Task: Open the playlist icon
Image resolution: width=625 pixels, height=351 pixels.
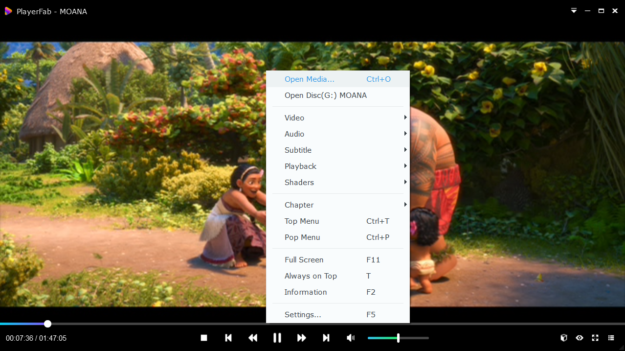Action: pyautogui.click(x=611, y=338)
